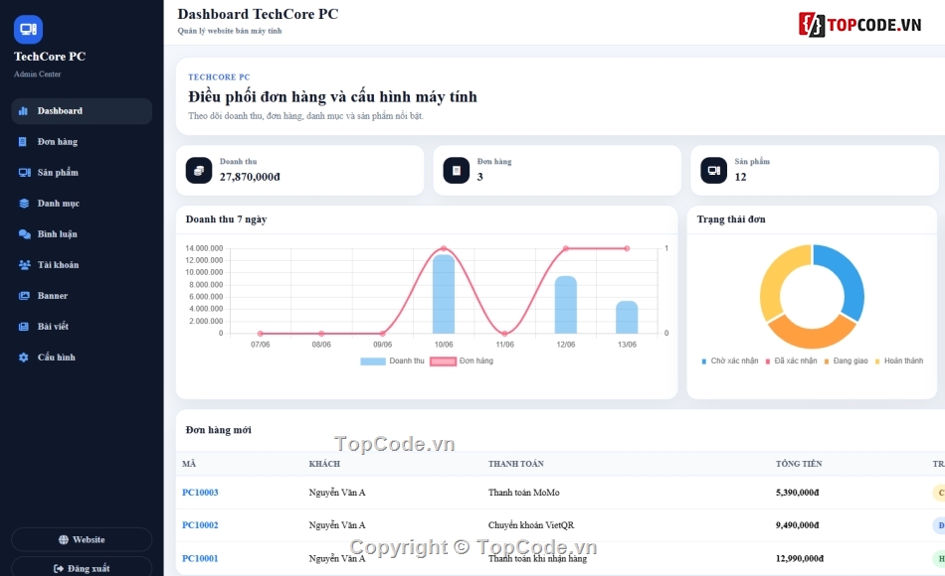
Task: Click the Doanh thu coins icon
Action: click(x=199, y=171)
